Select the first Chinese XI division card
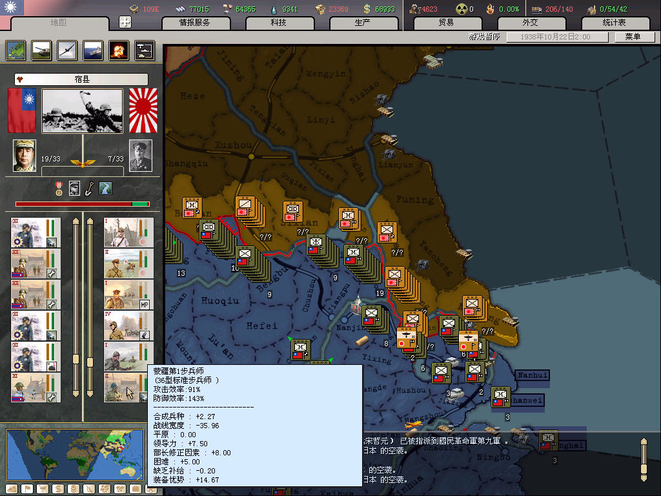 click(36, 232)
